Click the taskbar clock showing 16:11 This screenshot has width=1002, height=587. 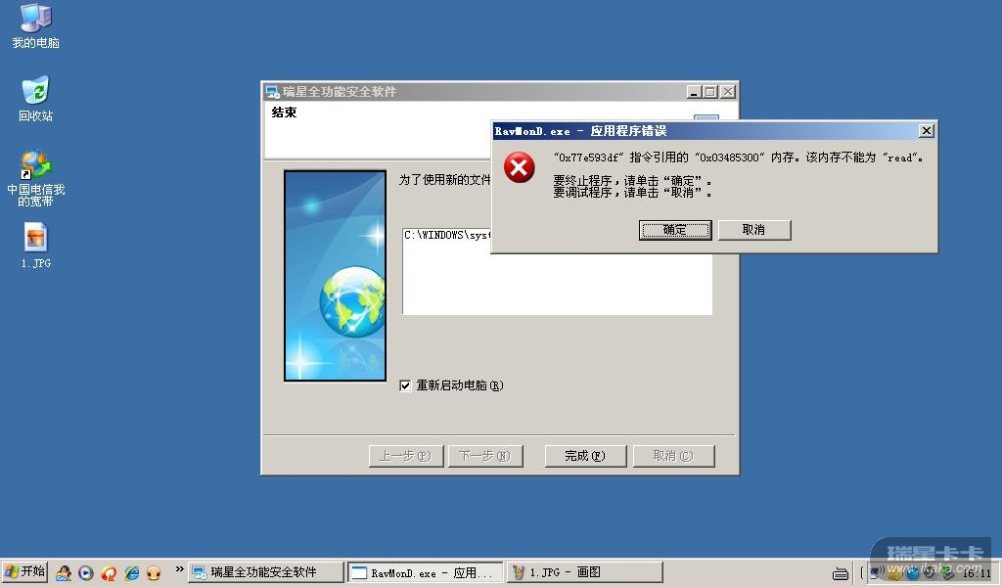[x=977, y=573]
